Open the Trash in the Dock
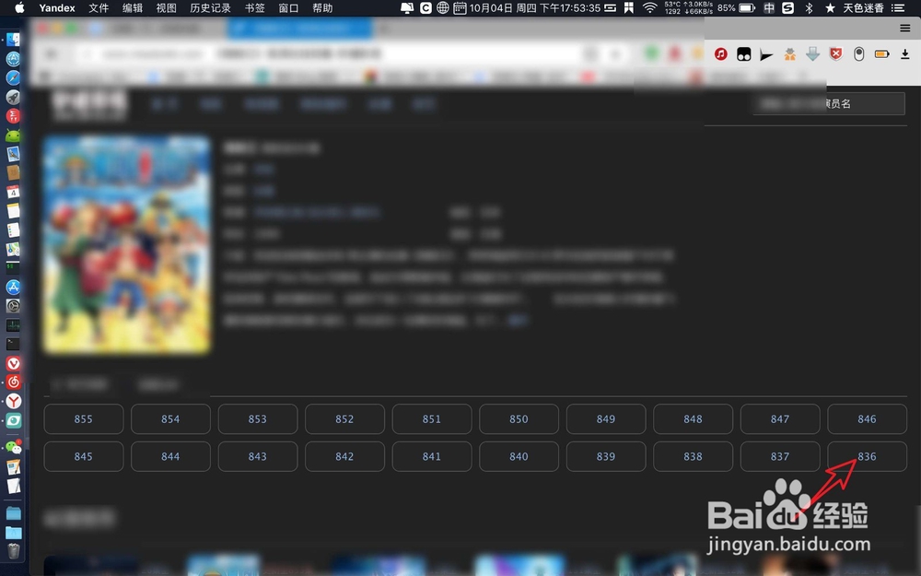This screenshot has width=921, height=576. pos(13,551)
